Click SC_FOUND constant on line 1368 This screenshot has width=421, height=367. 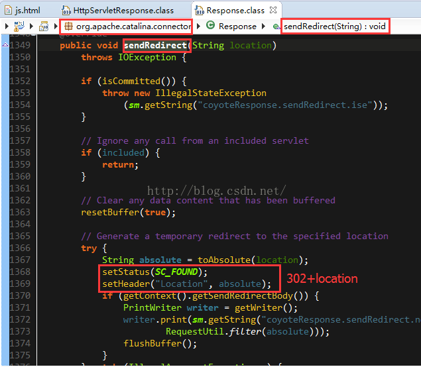click(176, 272)
